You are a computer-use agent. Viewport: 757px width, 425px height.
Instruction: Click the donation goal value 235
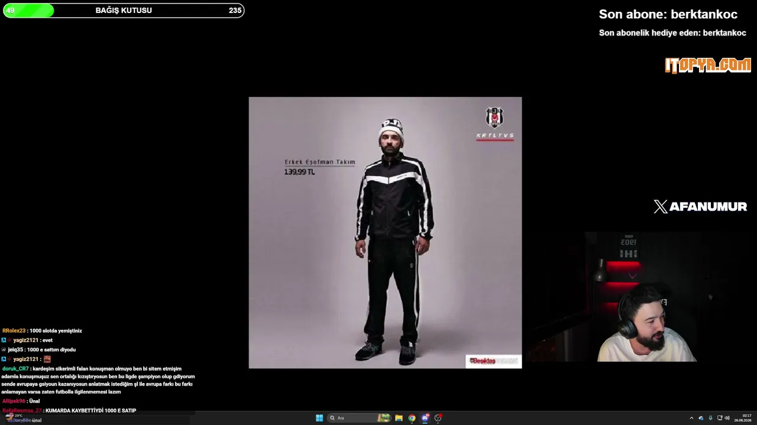pyautogui.click(x=235, y=11)
